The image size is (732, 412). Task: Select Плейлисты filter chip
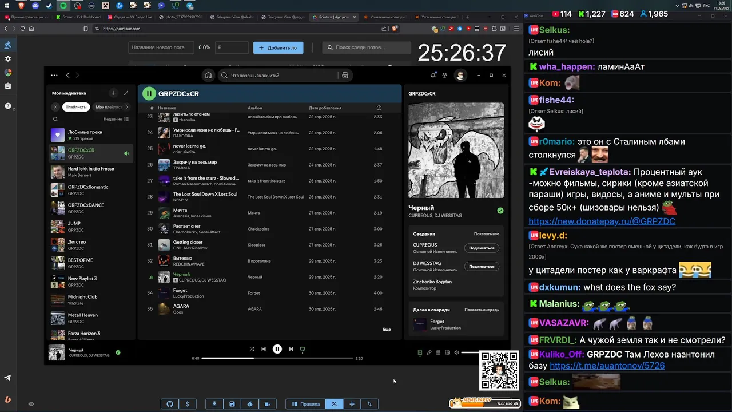(76, 107)
